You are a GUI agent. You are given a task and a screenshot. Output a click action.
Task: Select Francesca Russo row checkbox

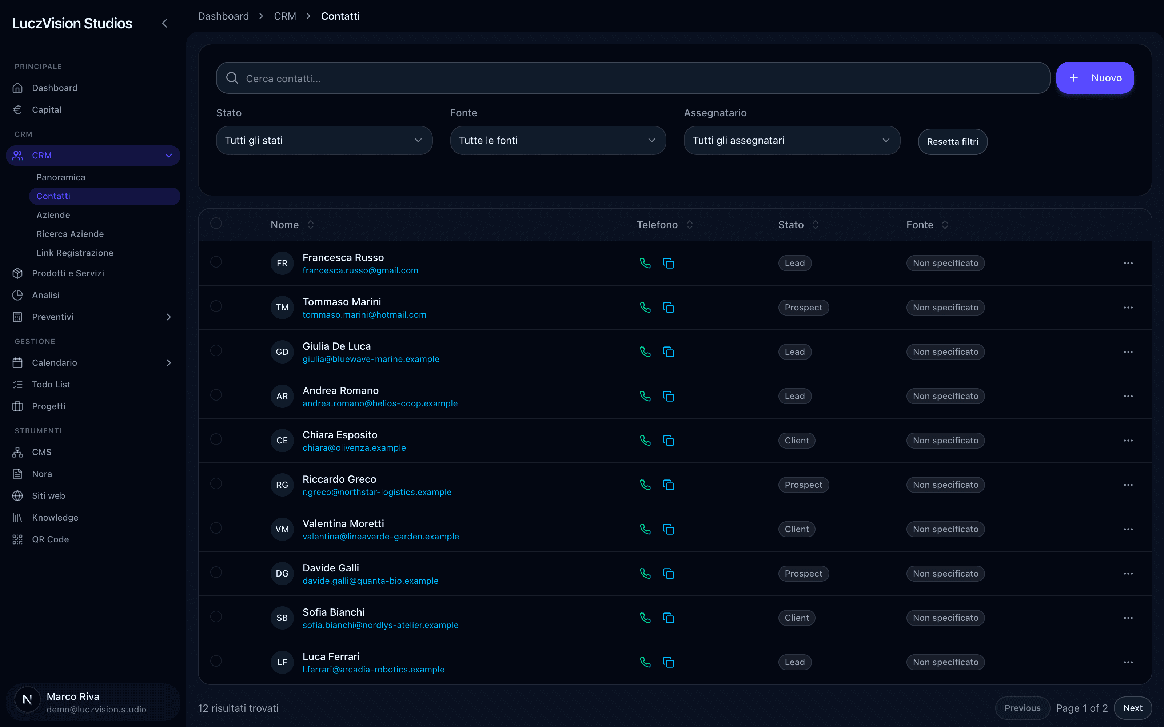pyautogui.click(x=216, y=262)
